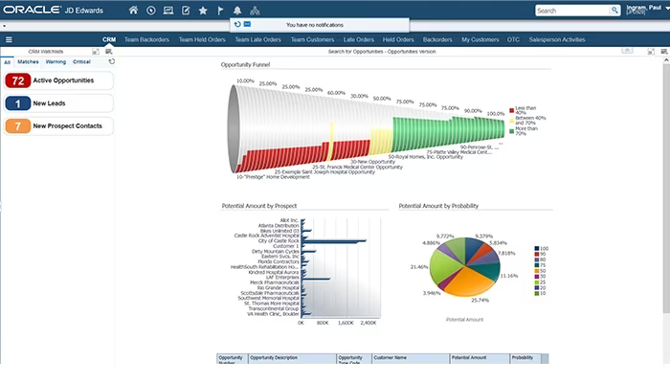Click the 25.74% orange pie slice

[x=468, y=282]
